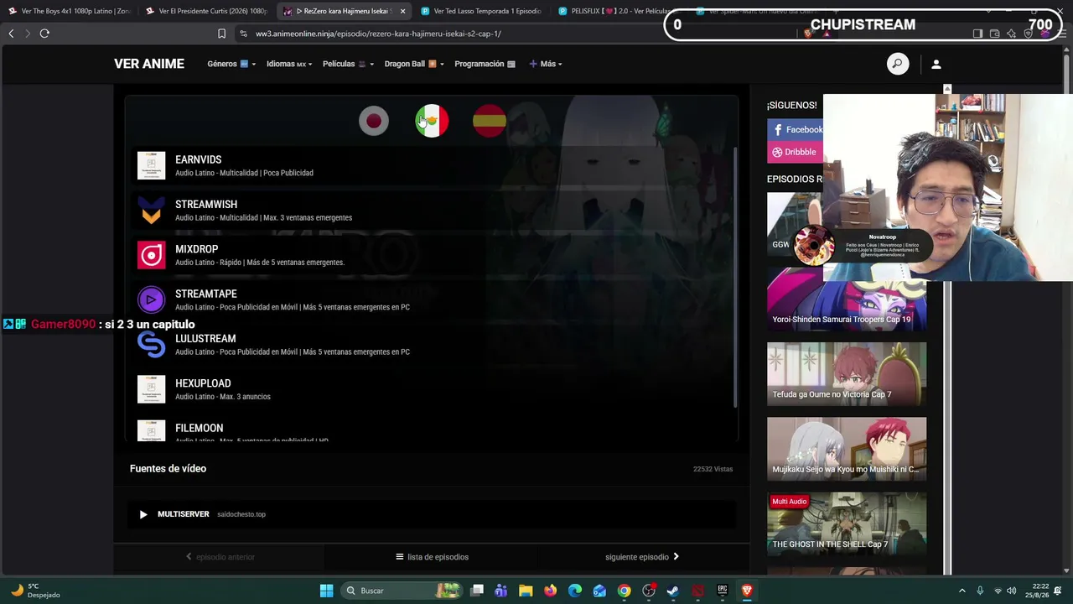Open Steam from the taskbar
The height and width of the screenshot is (604, 1073).
tap(673, 591)
